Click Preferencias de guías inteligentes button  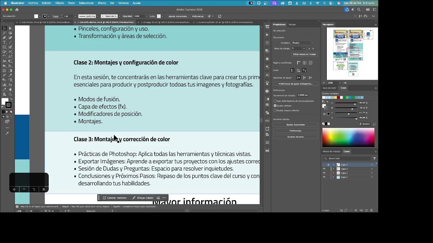point(296,84)
